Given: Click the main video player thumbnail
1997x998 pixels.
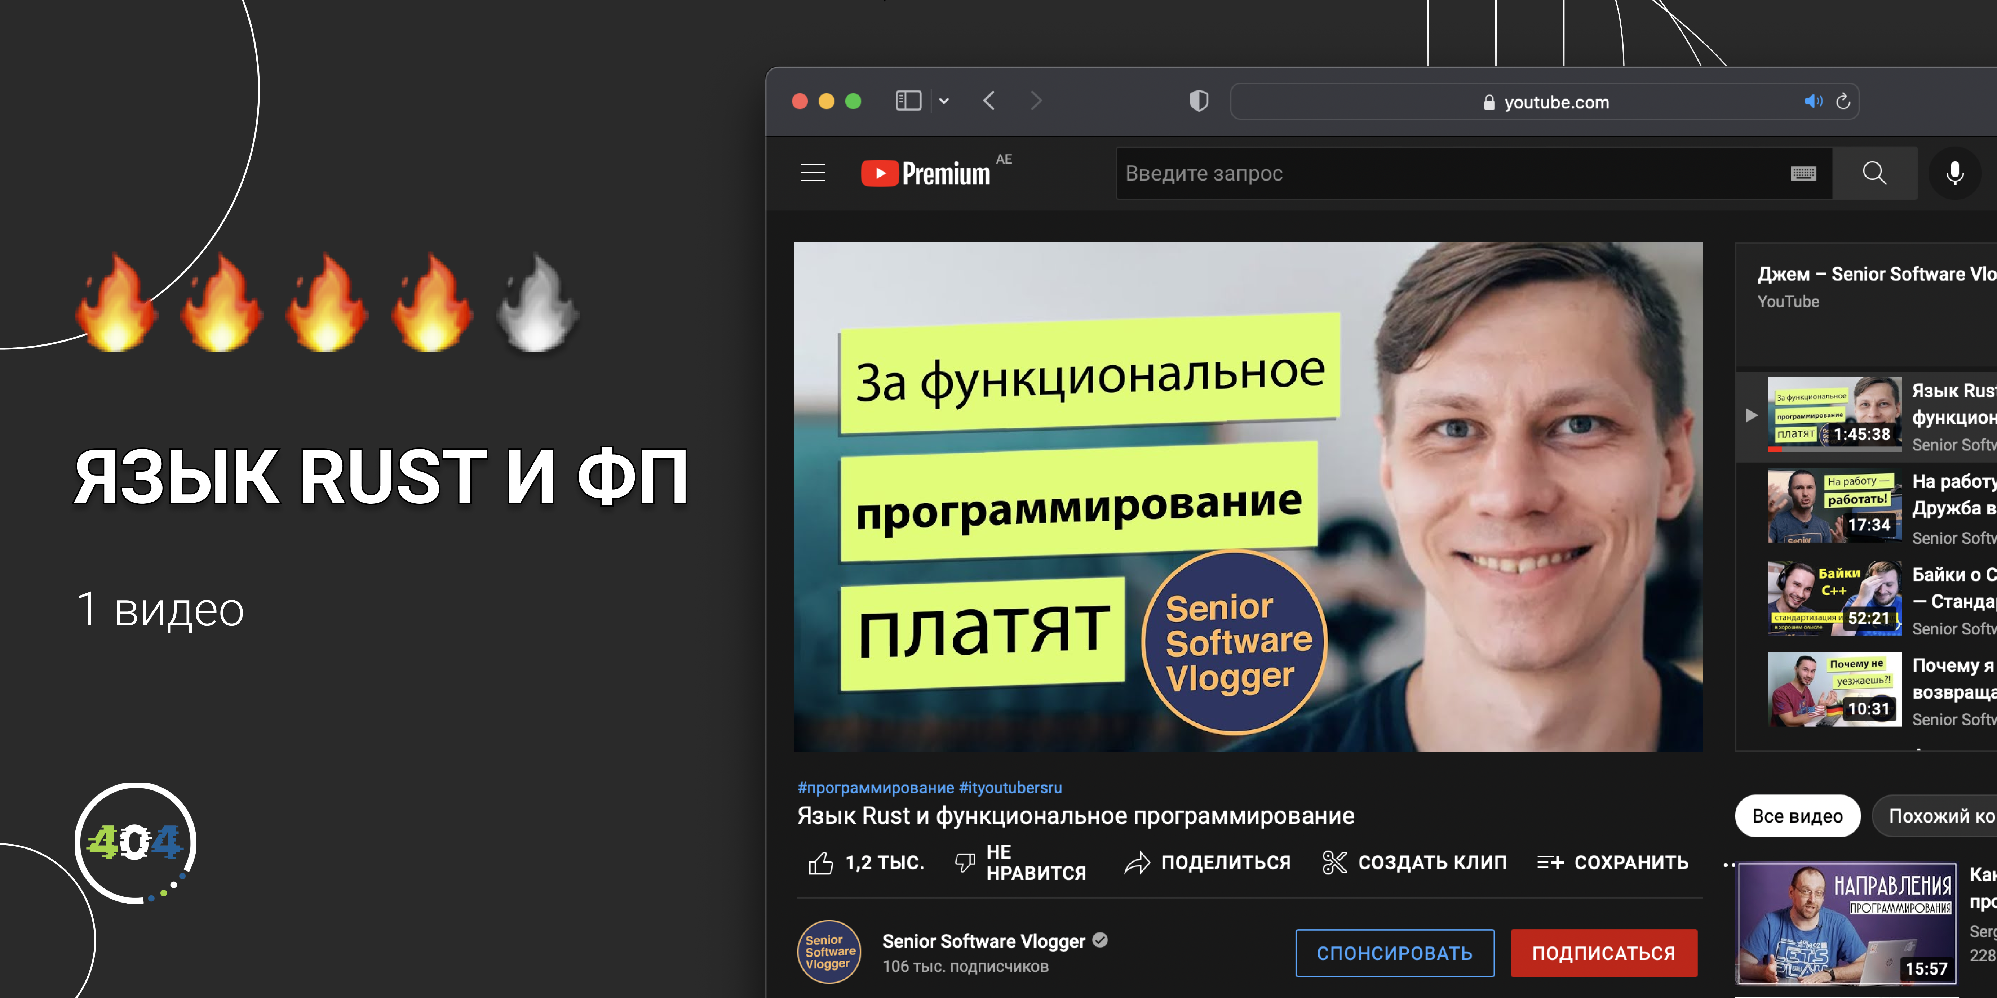Looking at the screenshot, I should (x=1248, y=497).
